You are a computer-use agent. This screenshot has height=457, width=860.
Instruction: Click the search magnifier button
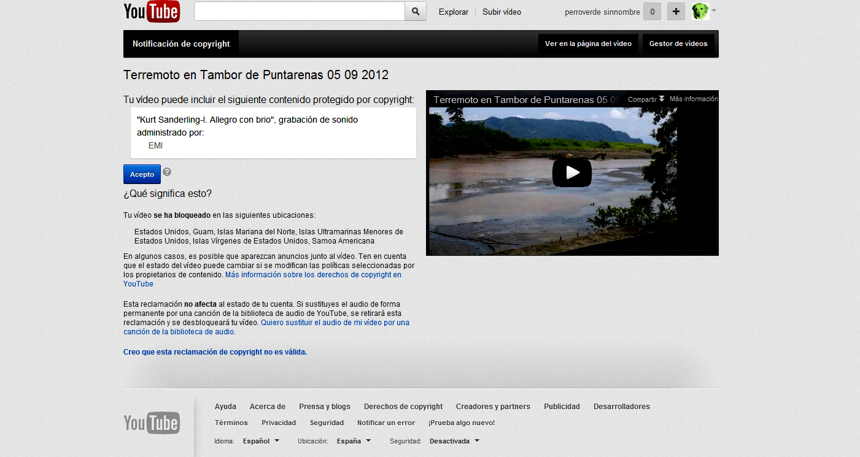pyautogui.click(x=416, y=12)
